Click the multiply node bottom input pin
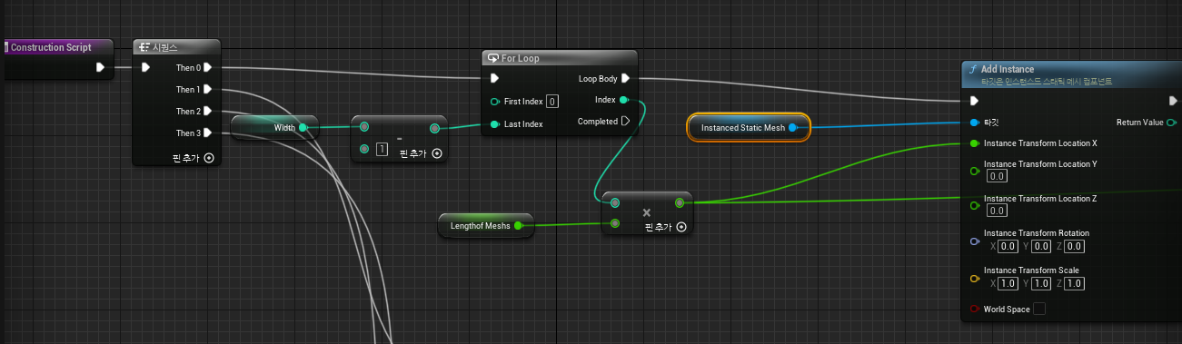The width and height of the screenshot is (1182, 344). 616,222
